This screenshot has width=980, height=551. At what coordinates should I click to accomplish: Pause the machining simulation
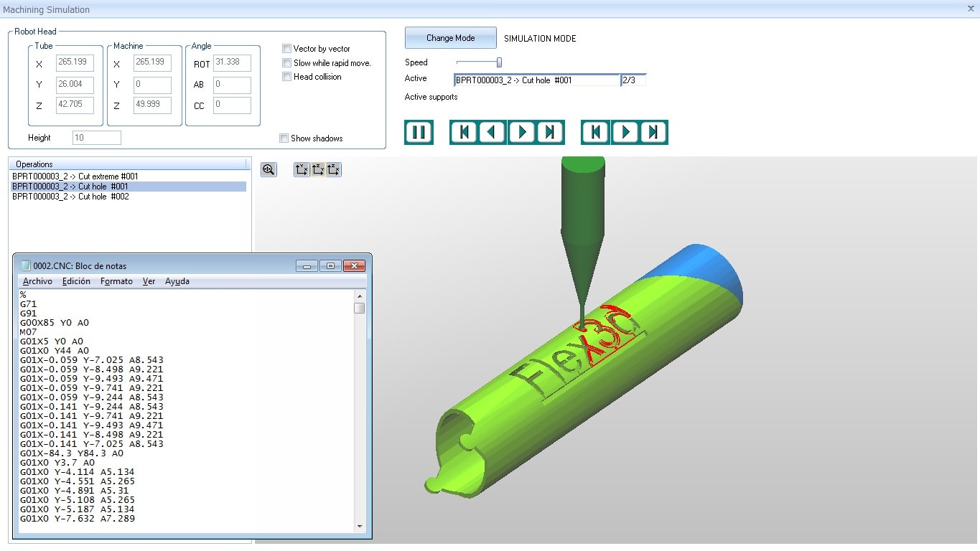(419, 133)
